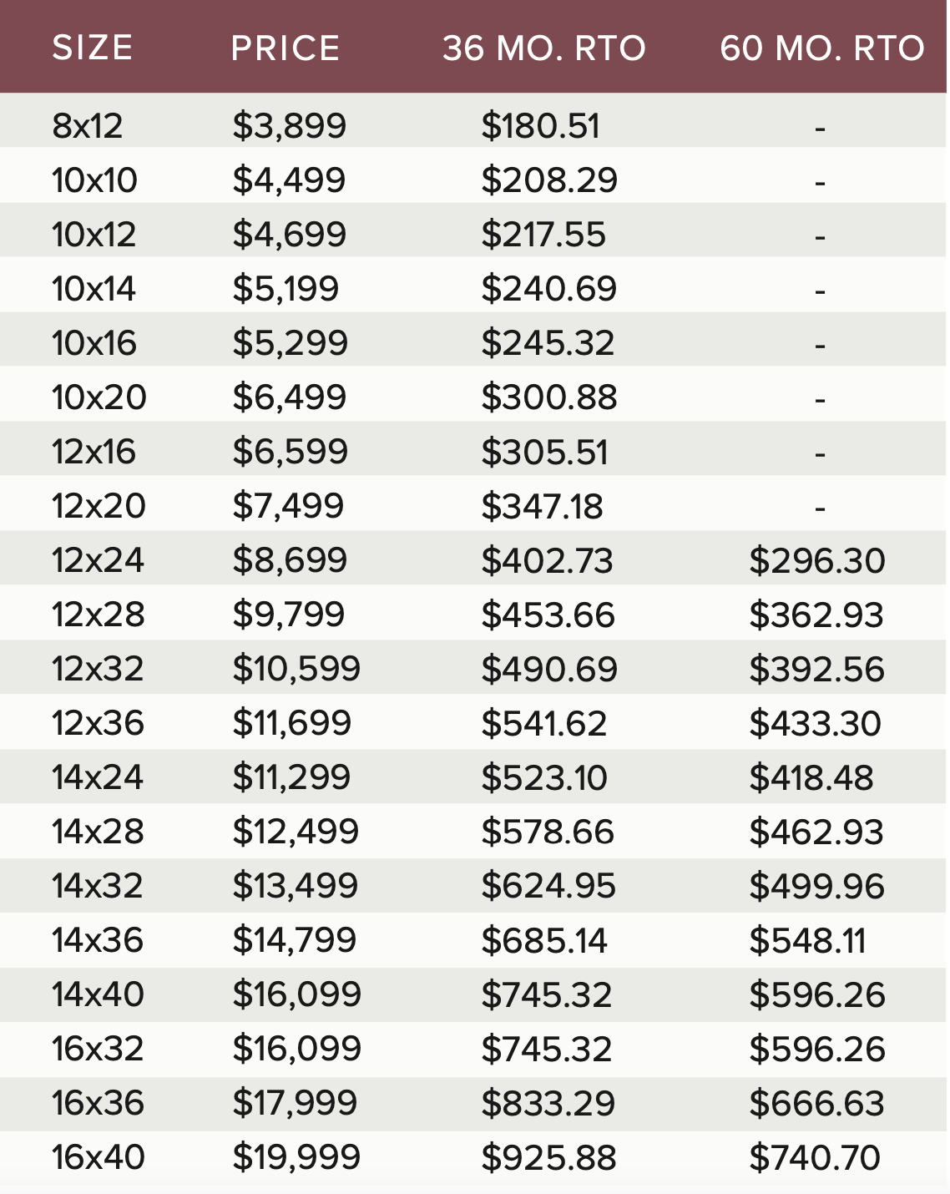950x1194 pixels.
Task: Select the $5,299 price cell
Action: (x=290, y=343)
